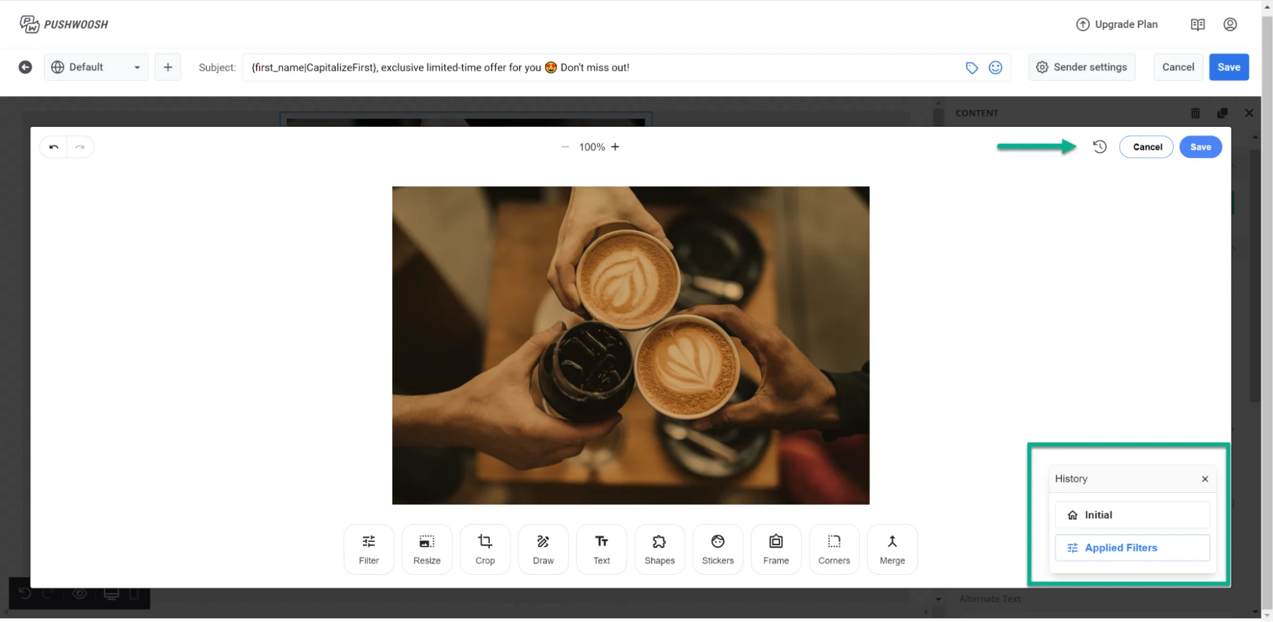The height and width of the screenshot is (622, 1273).
Task: Zoom in with the plus icon
Action: [615, 147]
